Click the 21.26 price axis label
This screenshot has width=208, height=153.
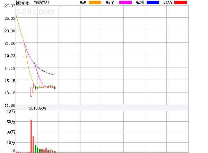pos(10,43)
